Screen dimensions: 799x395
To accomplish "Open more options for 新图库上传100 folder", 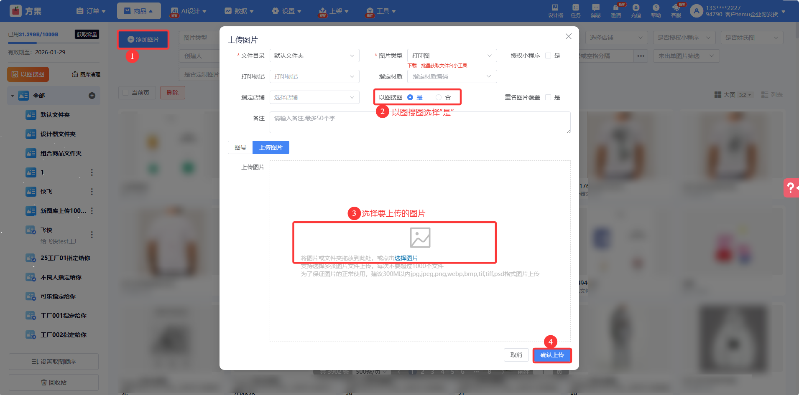I will [x=92, y=211].
